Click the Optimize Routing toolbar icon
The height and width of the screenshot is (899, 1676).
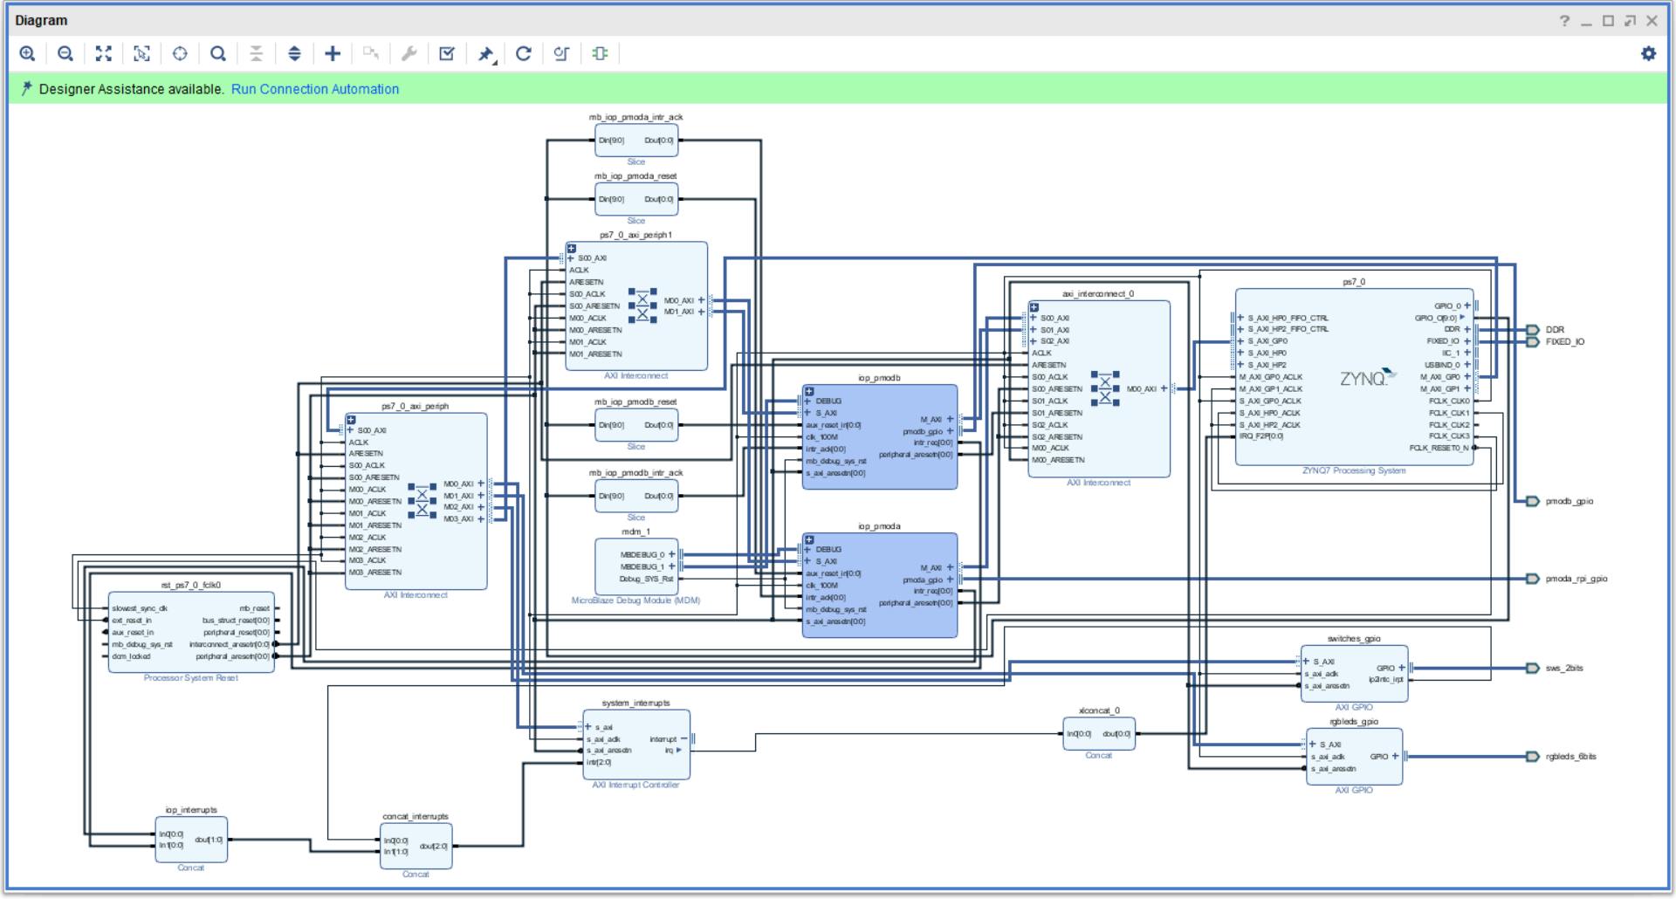(x=561, y=54)
